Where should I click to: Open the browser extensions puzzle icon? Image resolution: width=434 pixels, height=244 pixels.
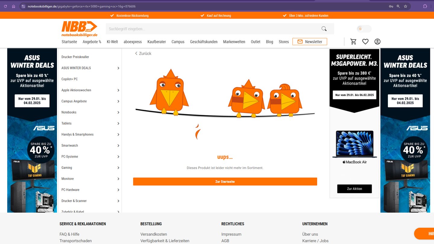425,6
